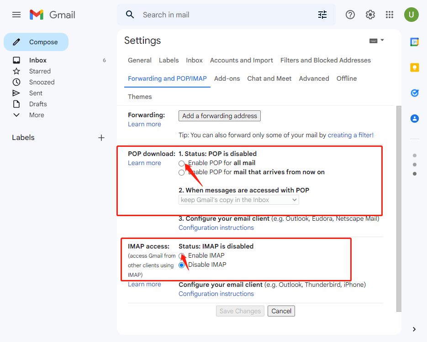Switch to Filters and Blocked Addresses tab
427x342 pixels.
[325, 60]
